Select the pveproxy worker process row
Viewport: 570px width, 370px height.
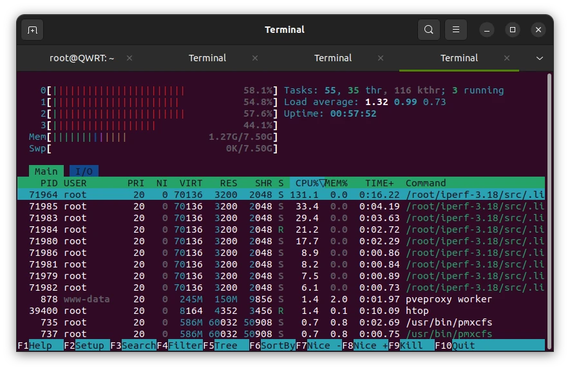(x=281, y=300)
